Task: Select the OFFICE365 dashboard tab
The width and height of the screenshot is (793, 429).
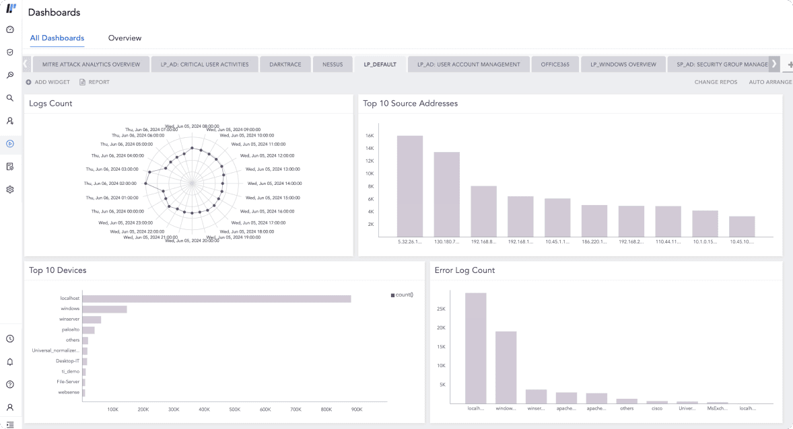Action: 555,65
